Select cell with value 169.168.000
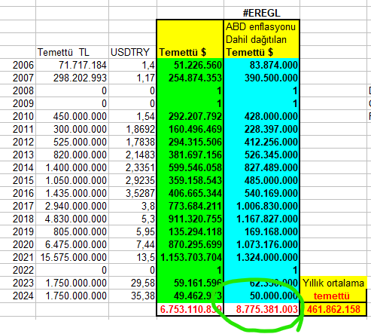This screenshot has width=371, height=334. [x=261, y=231]
